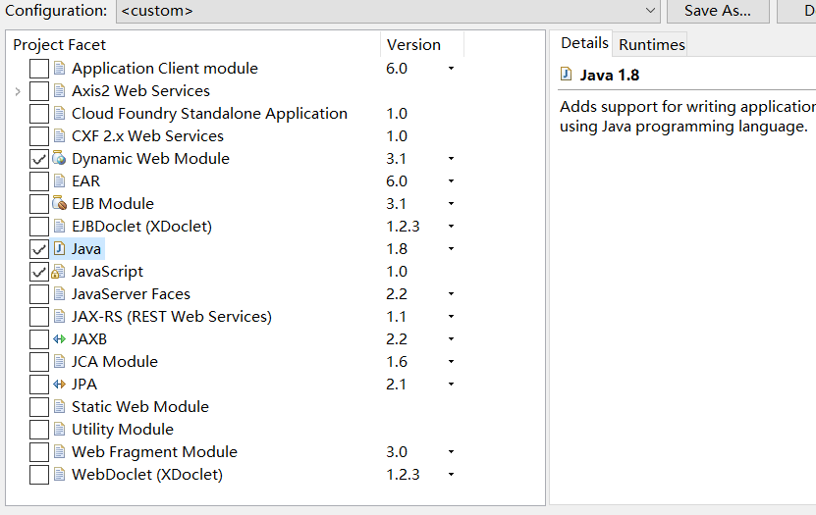
Task: Expand the Axis2 Web Services tree node
Action: [18, 91]
